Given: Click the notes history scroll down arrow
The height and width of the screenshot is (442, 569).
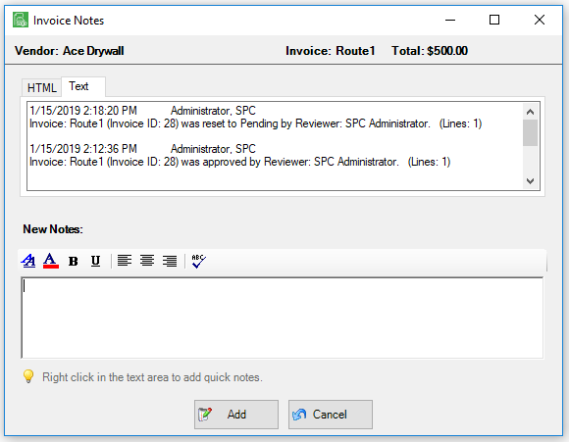Looking at the screenshot, I should click(x=530, y=181).
